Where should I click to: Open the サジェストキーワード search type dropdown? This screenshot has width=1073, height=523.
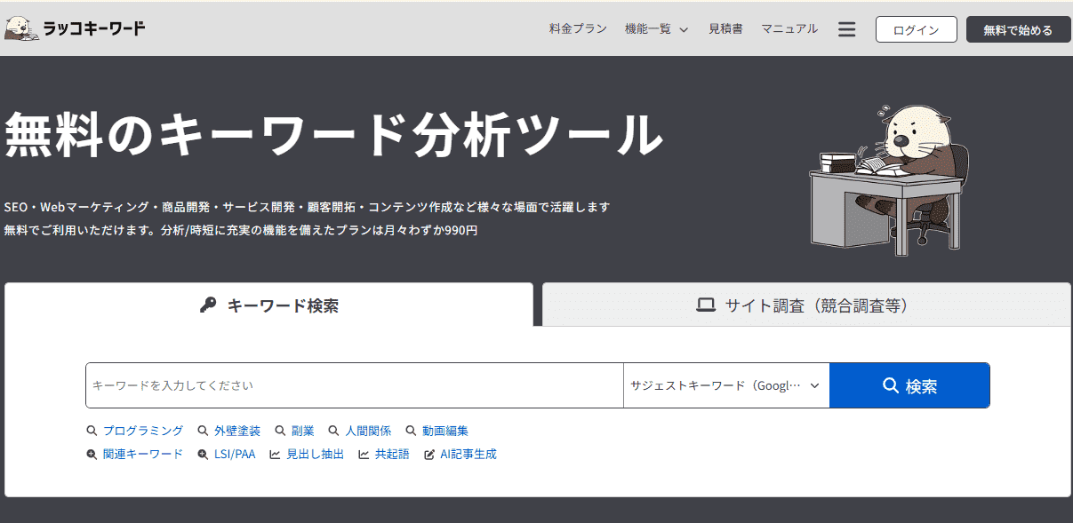725,385
